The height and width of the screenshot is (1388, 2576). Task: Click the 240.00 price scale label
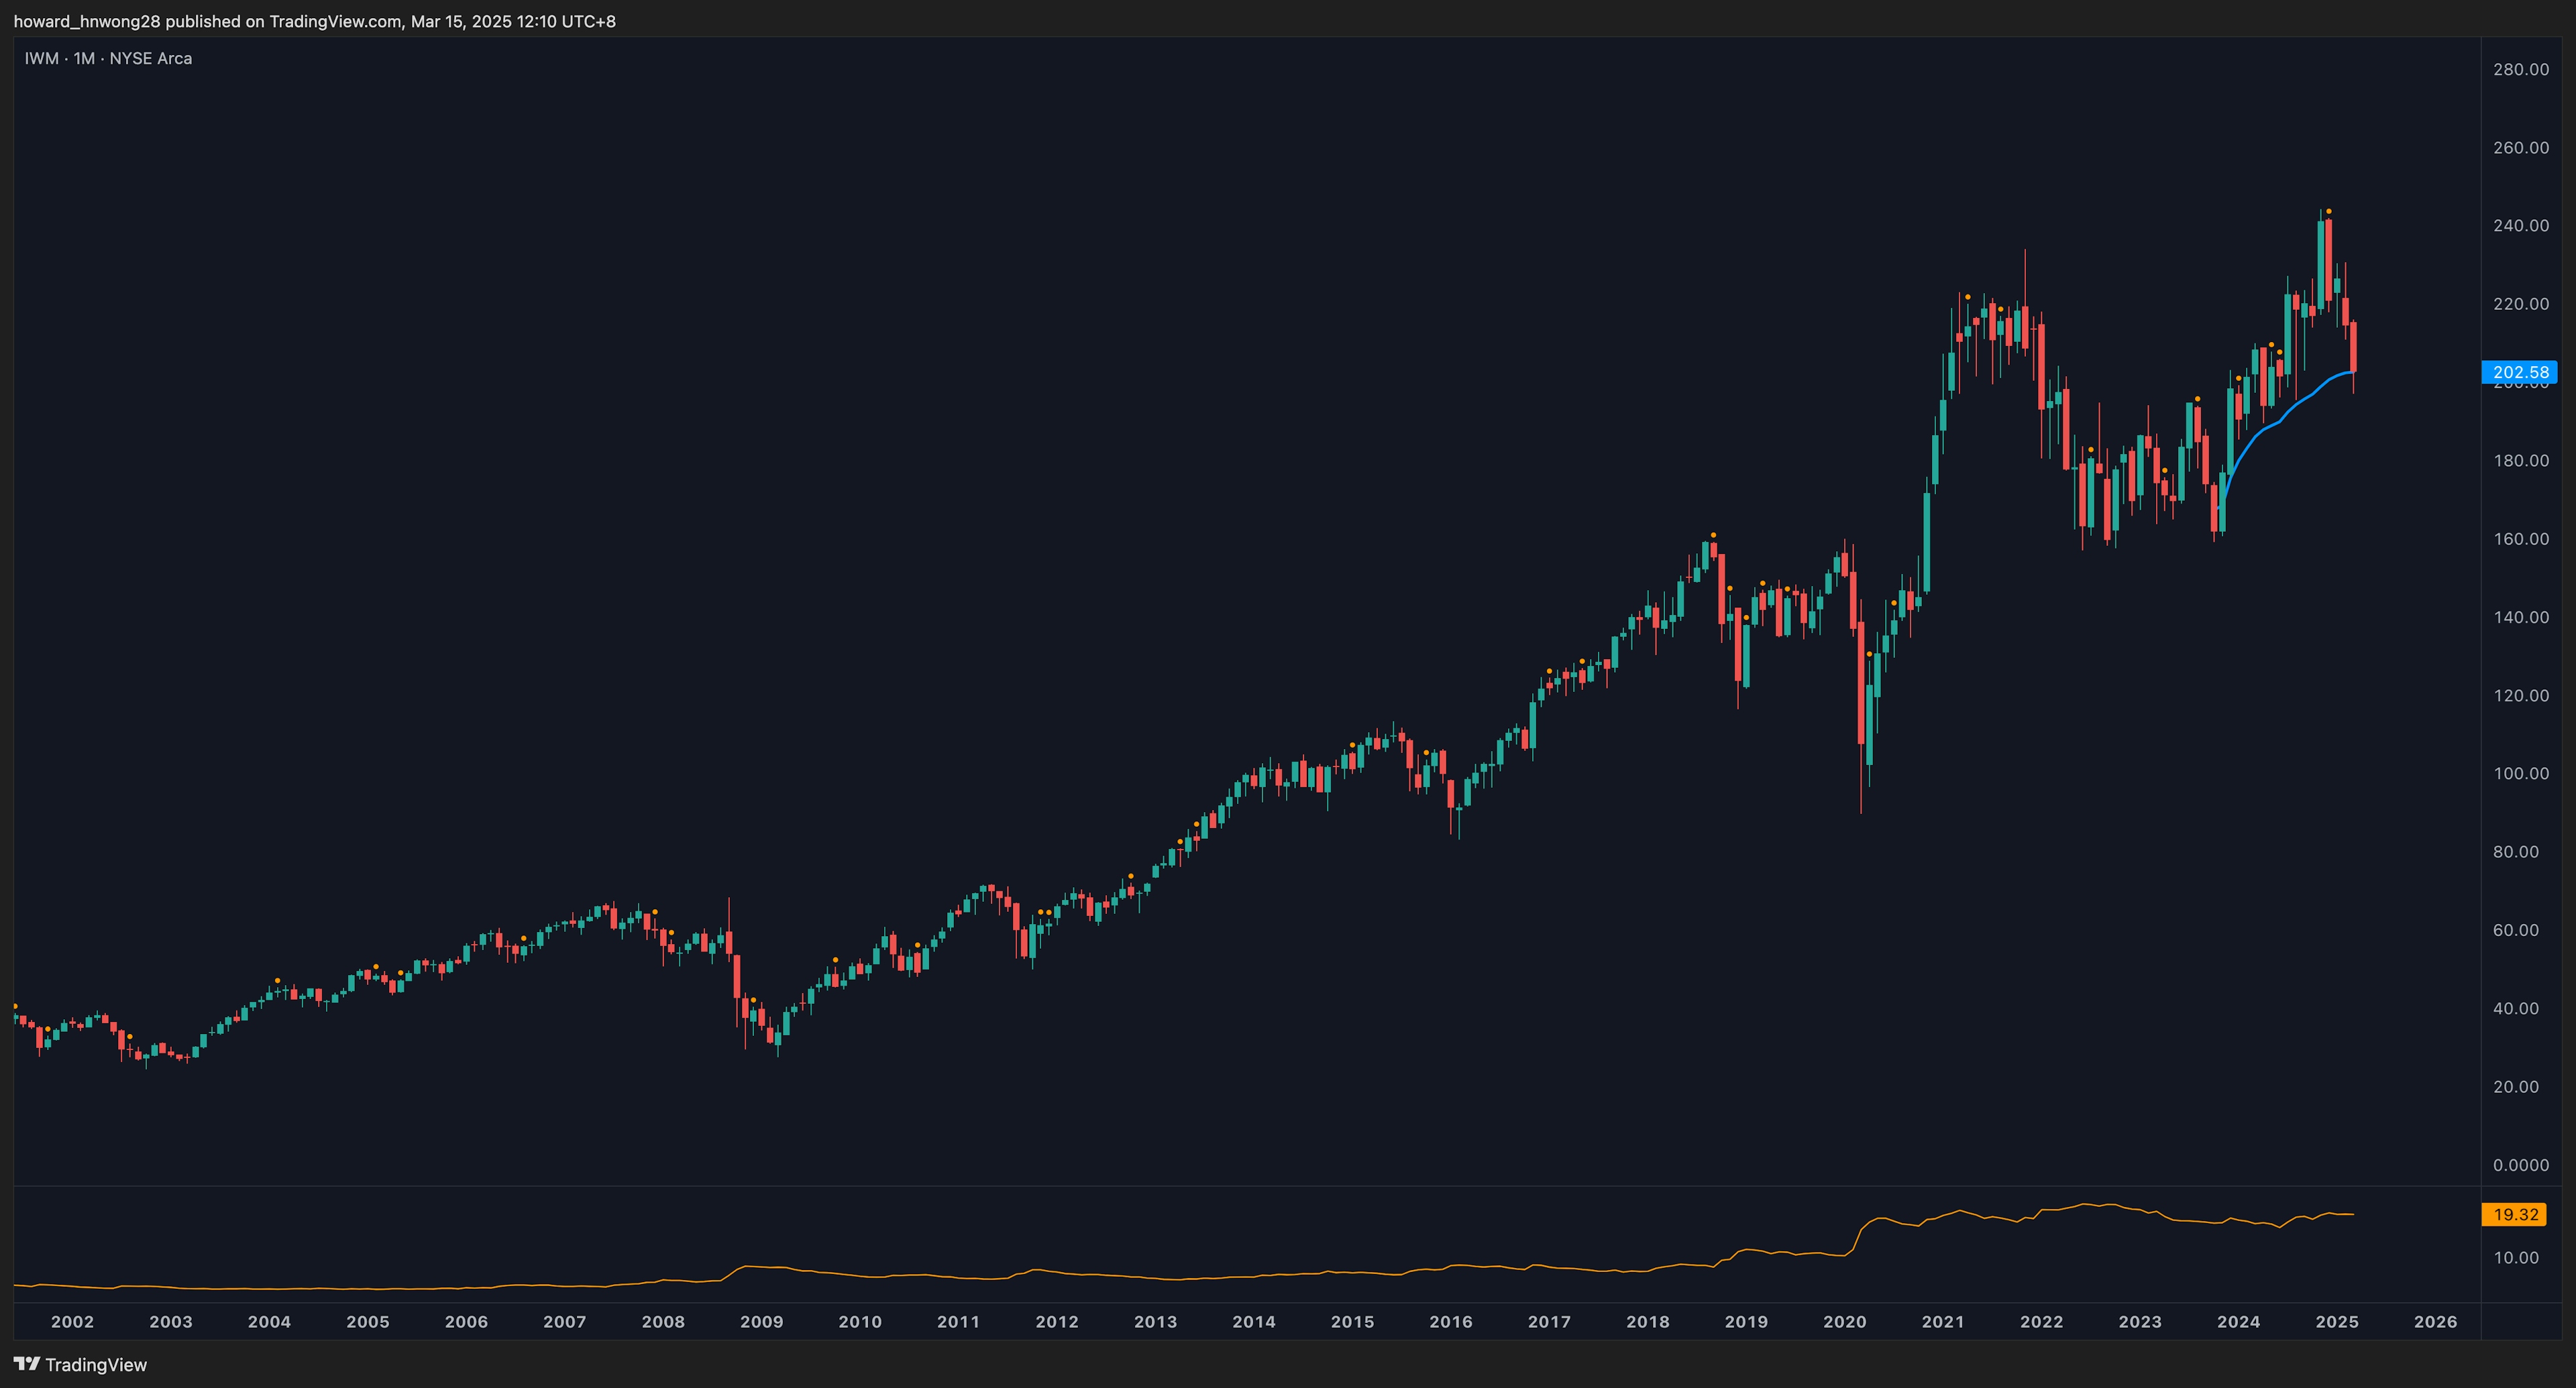pos(2520,226)
